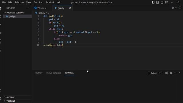The height and width of the screenshot is (103, 183).
Task: Open the Search activity bar icon
Action: (1, 17)
